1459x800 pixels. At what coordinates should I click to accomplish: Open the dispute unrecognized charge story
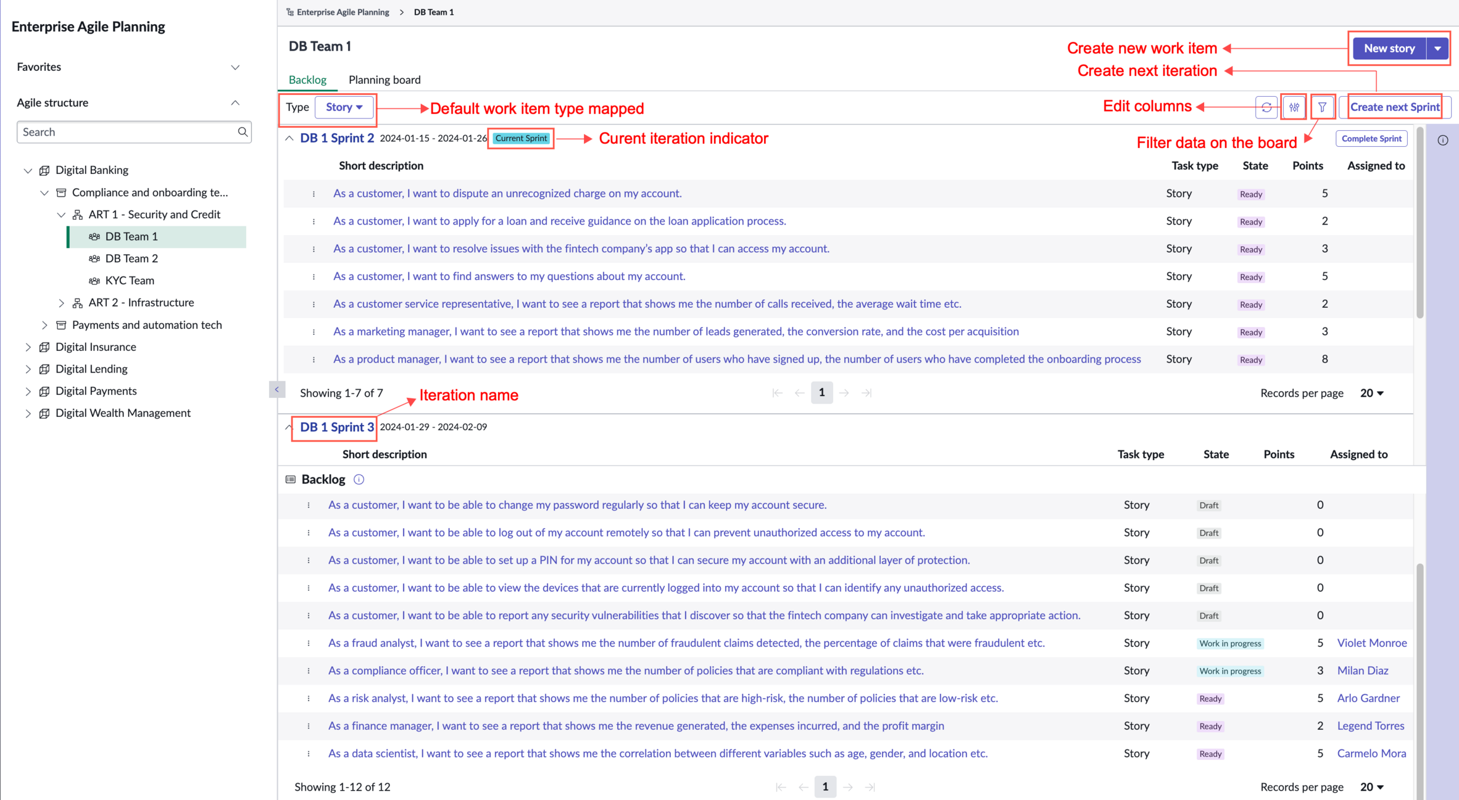point(507,193)
